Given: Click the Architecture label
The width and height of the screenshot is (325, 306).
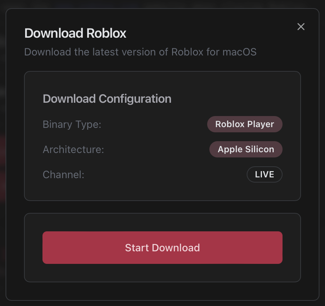Looking at the screenshot, I should point(73,149).
